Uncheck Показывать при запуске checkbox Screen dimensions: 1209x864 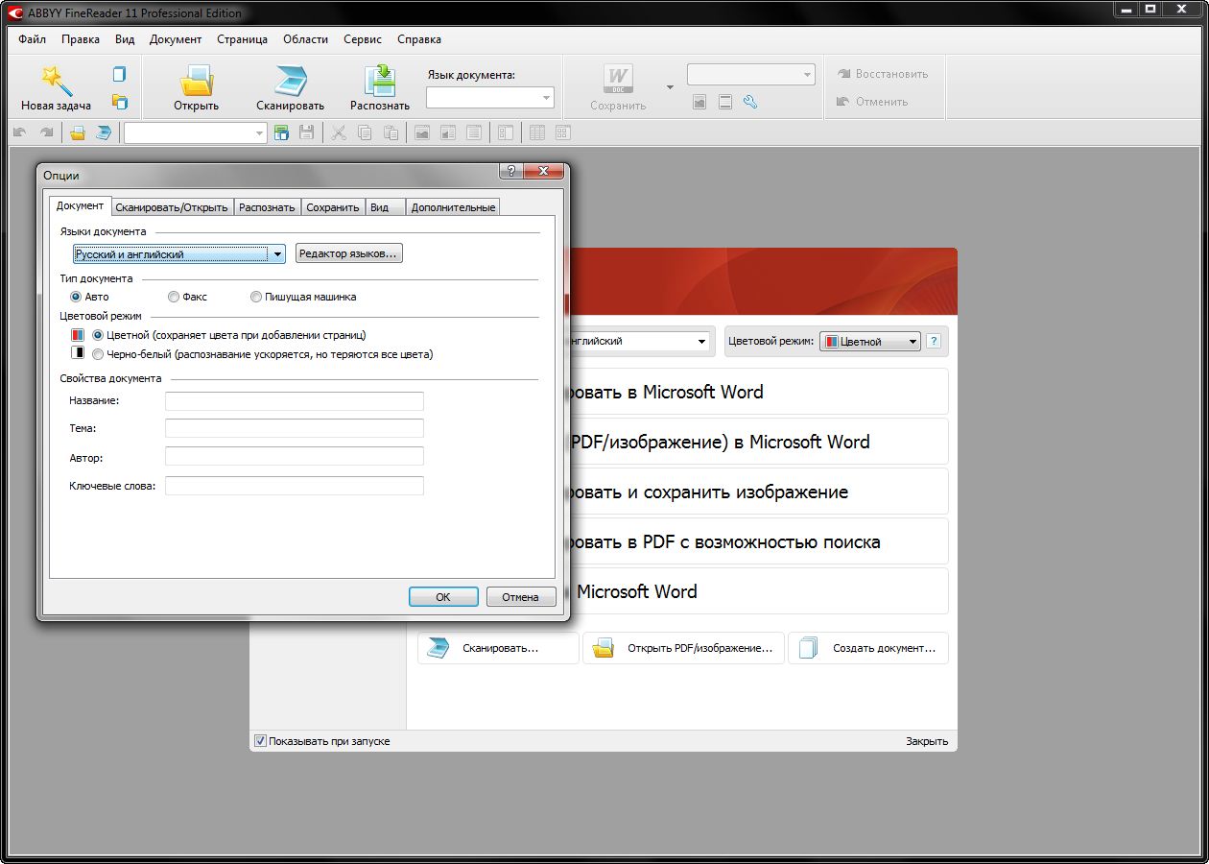[260, 741]
